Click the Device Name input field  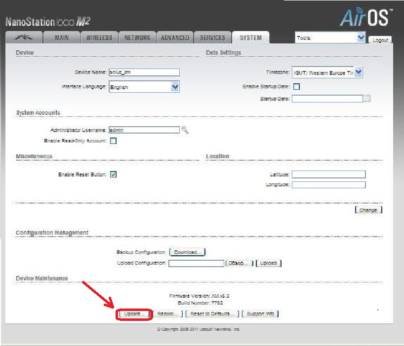[144, 72]
